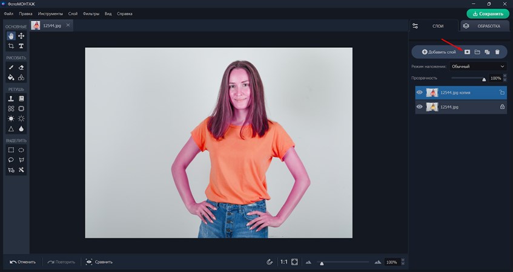
Task: Toggle lock on '12544.jpg копия' layer
Action: click(x=501, y=92)
